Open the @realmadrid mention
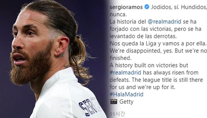The width and height of the screenshot is (207, 118). click(164, 22)
